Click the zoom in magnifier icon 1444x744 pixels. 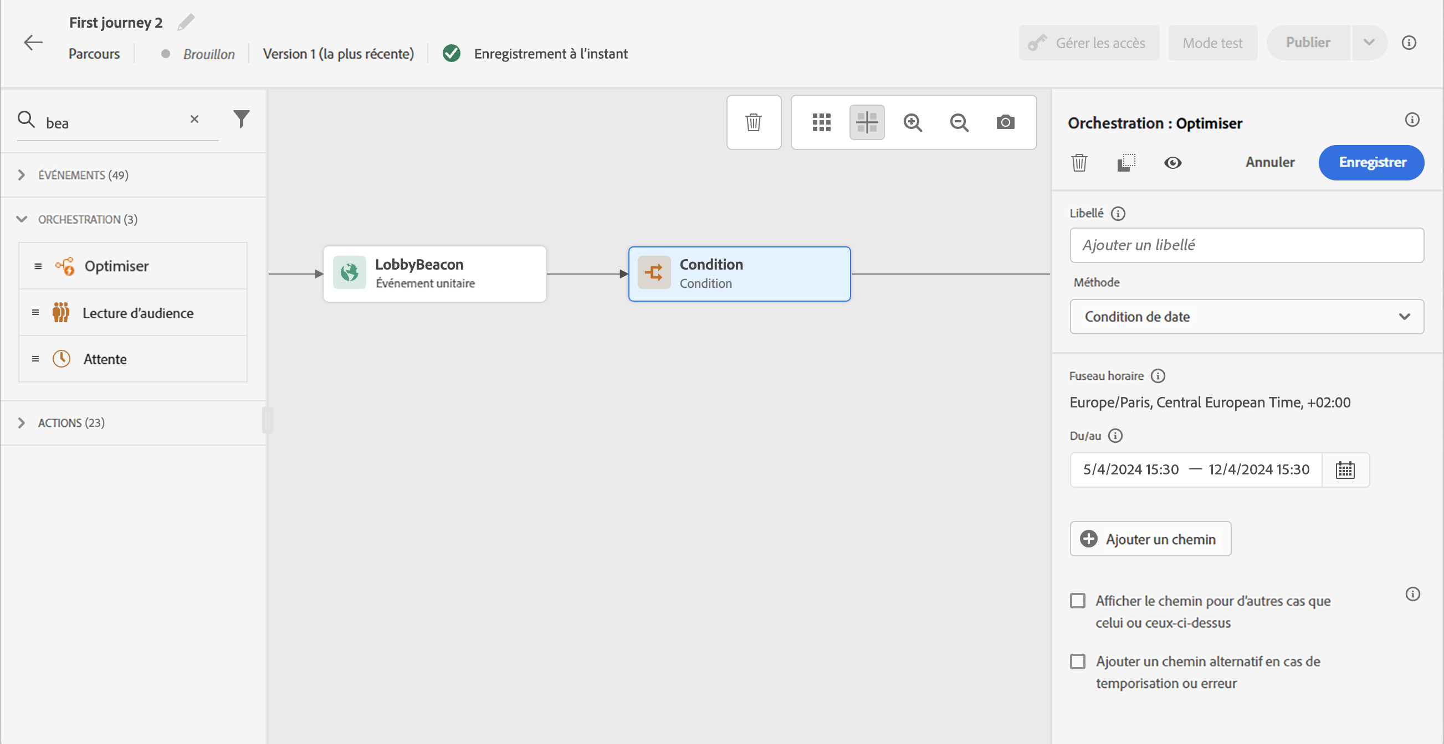(x=913, y=122)
